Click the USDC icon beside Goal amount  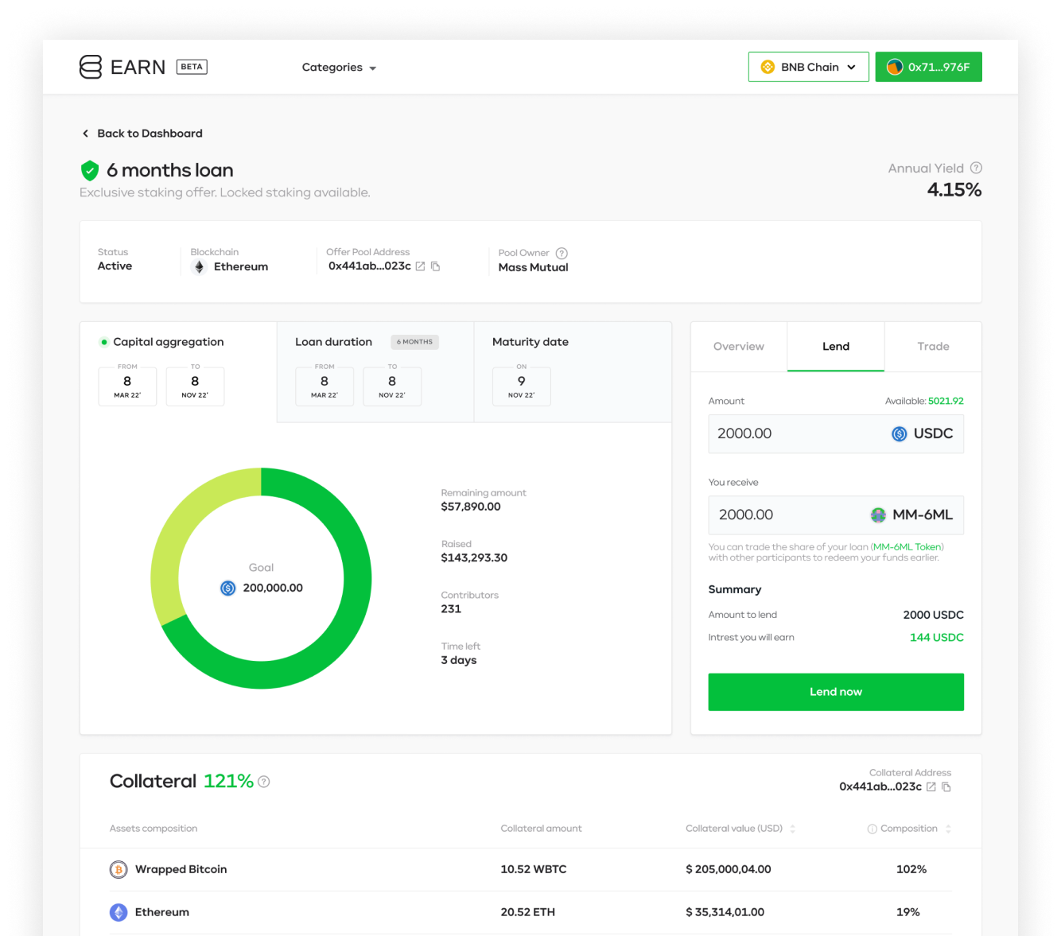pos(228,588)
